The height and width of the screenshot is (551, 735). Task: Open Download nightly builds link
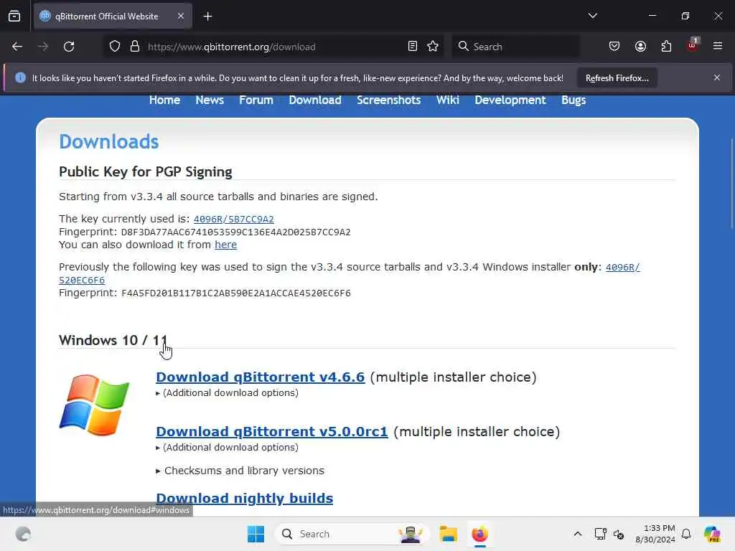244,499
